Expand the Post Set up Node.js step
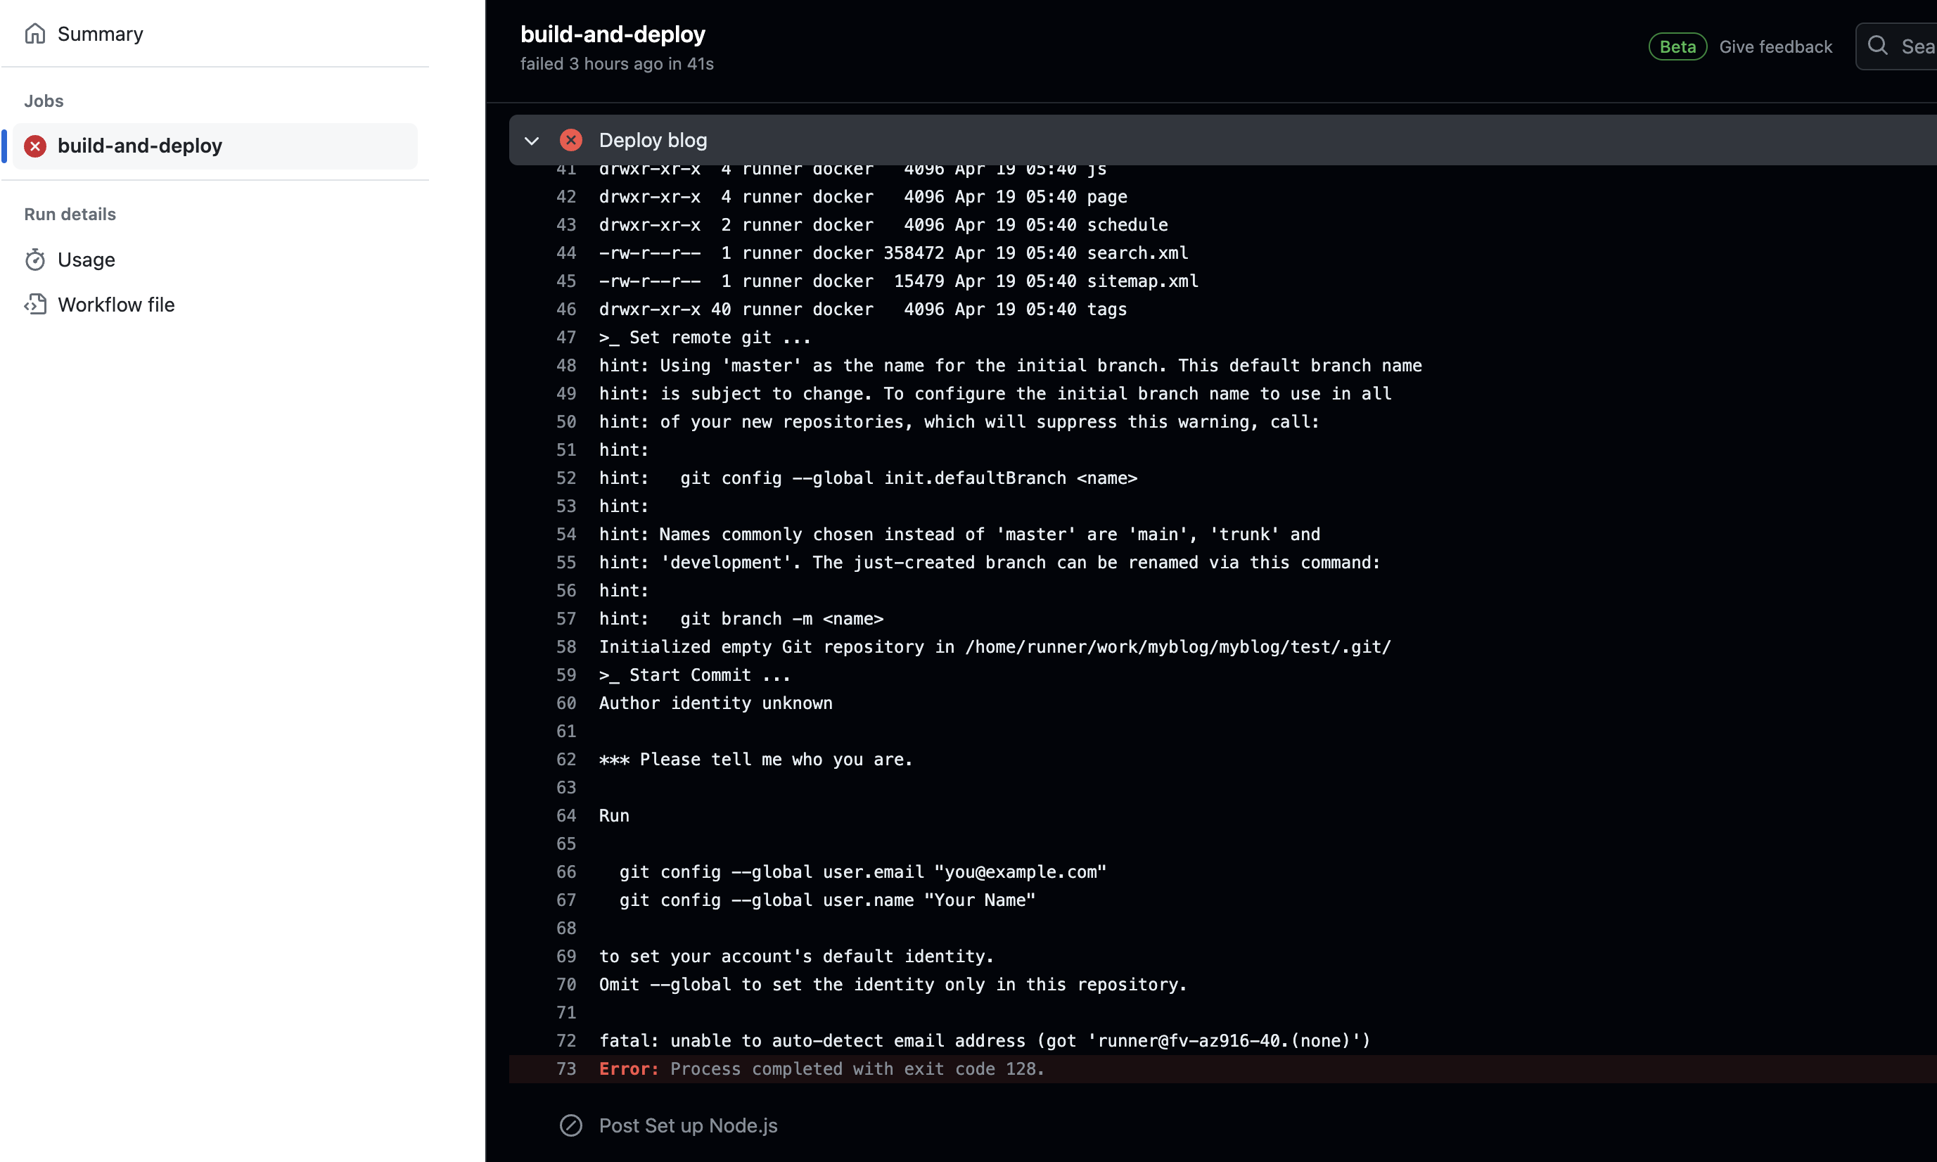This screenshot has height=1162, width=1937. [687, 1125]
